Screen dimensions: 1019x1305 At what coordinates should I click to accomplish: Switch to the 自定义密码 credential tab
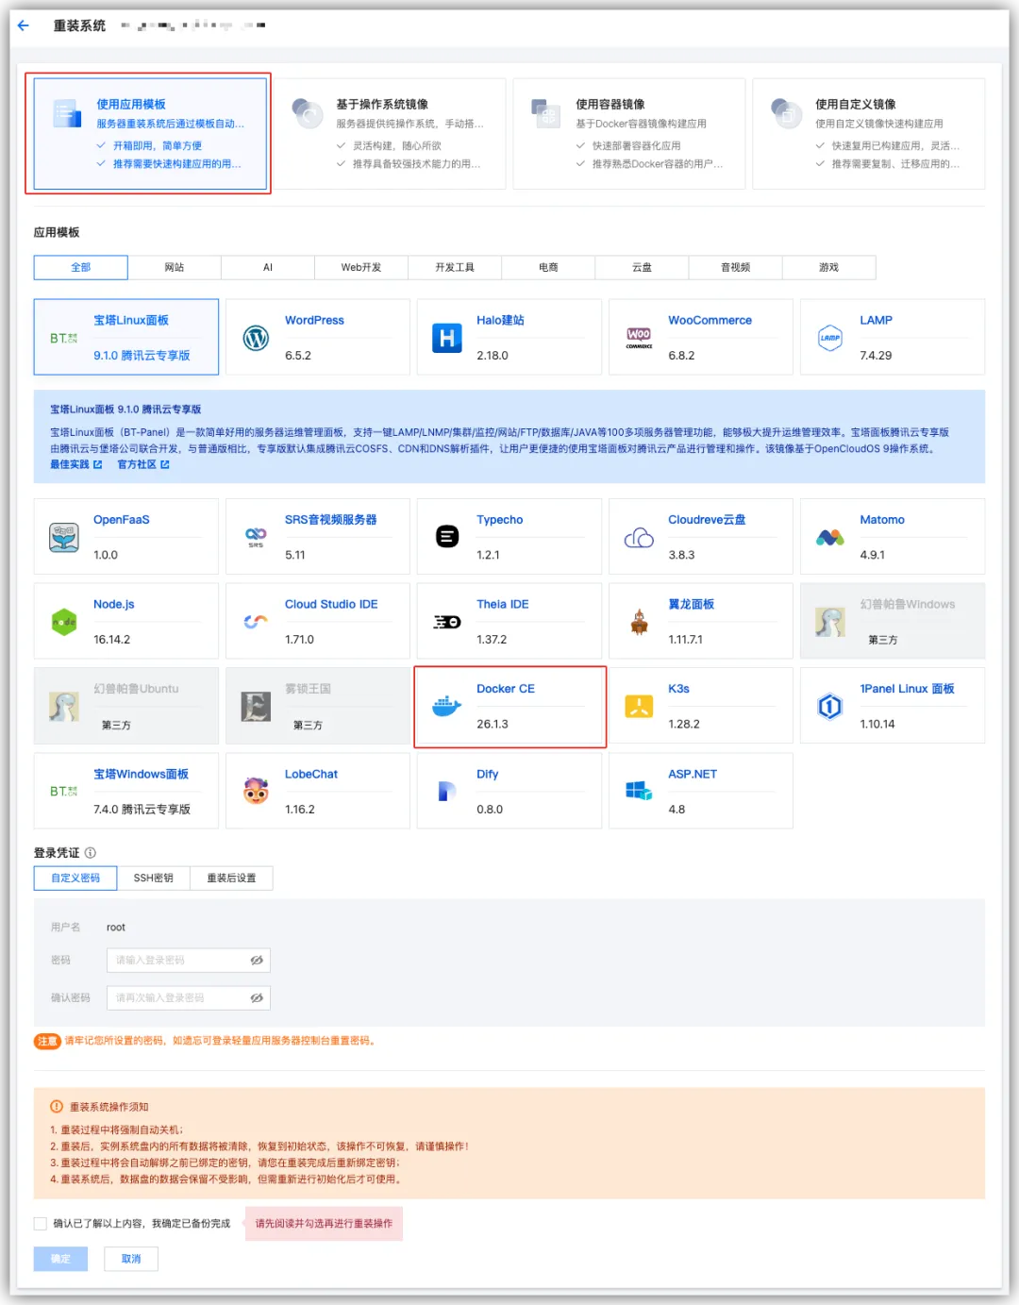75,878
